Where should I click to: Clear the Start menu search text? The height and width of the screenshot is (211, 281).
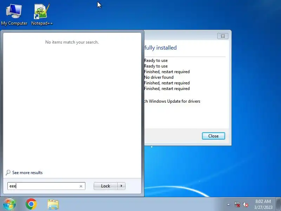[81, 186]
